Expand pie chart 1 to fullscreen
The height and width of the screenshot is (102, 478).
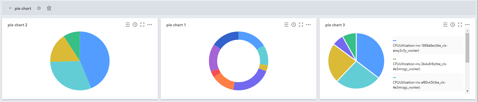click(x=301, y=25)
